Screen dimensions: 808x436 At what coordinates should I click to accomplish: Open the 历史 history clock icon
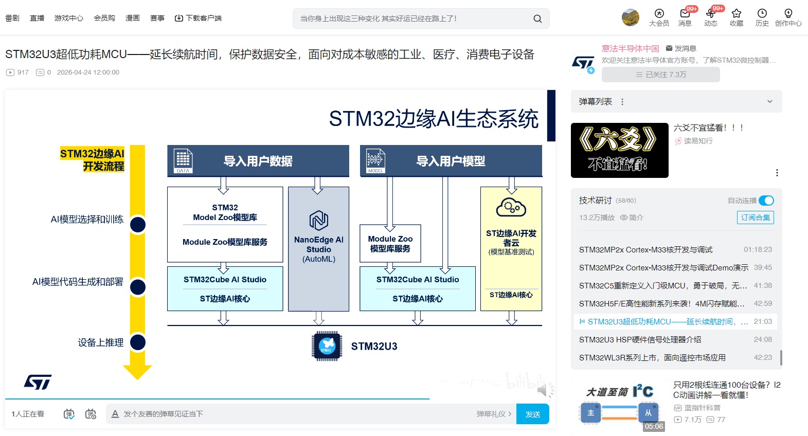coord(762,13)
